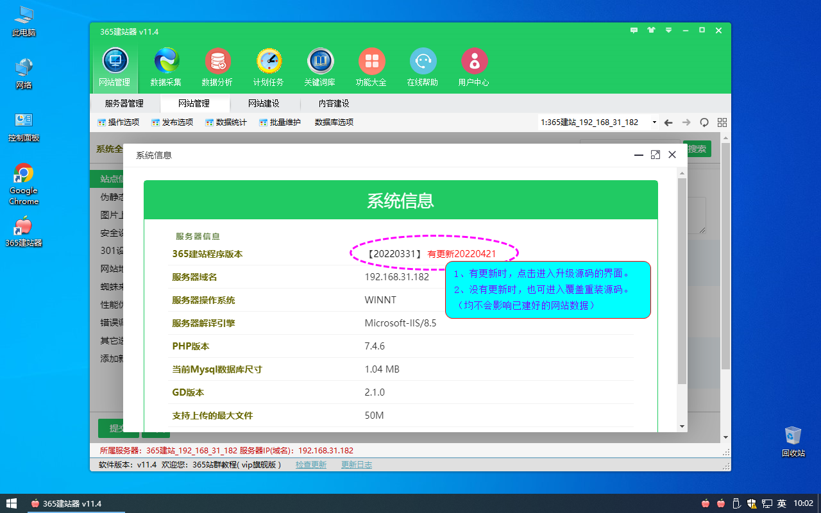821x513 pixels.
Task: Go forward with the right arrow
Action: (x=686, y=122)
